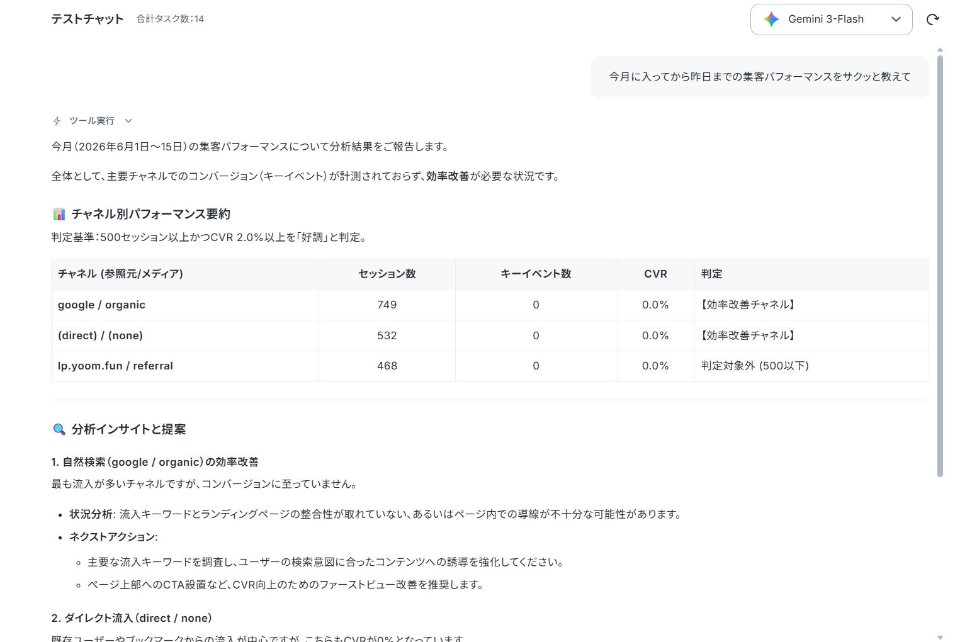Click the refresh/reload chat icon
955x642 pixels.
(933, 20)
